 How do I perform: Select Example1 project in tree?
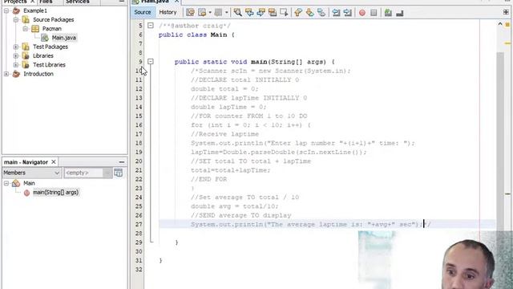(x=35, y=10)
